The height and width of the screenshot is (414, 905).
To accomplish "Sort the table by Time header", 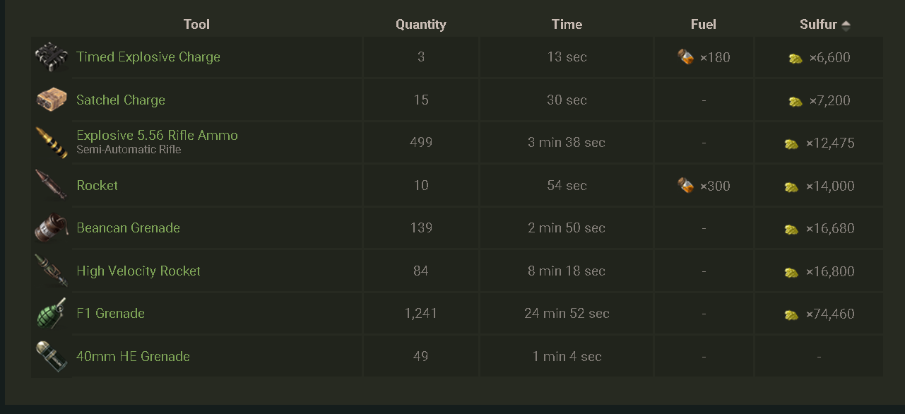I will point(567,25).
